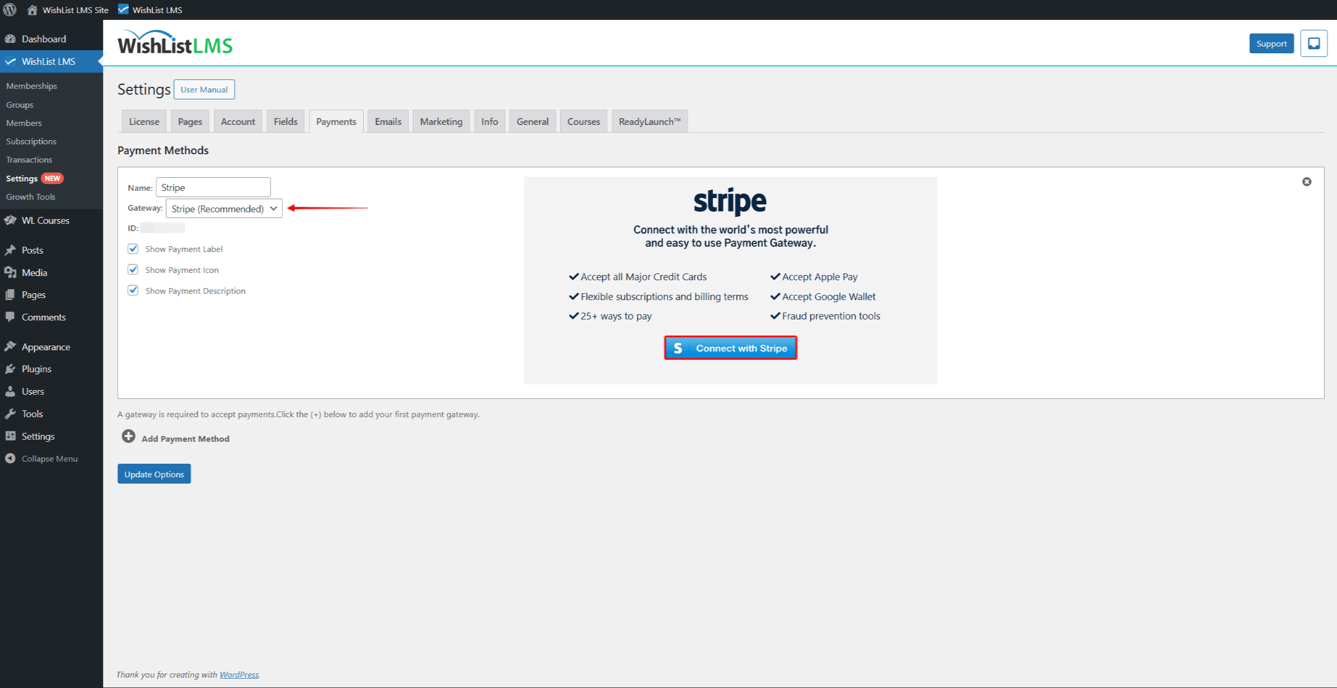This screenshot has height=688, width=1337.
Task: Disable Show Payment Icon
Action: [133, 269]
